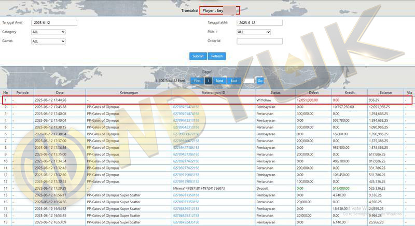Screen dimensions: 415x226
Task: Open Keterangan ID link for 16:54:52 row
Action: pos(186,209)
